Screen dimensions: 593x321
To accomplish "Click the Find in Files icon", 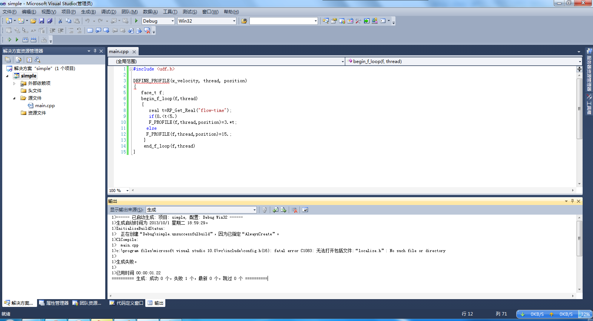I will coord(244,21).
